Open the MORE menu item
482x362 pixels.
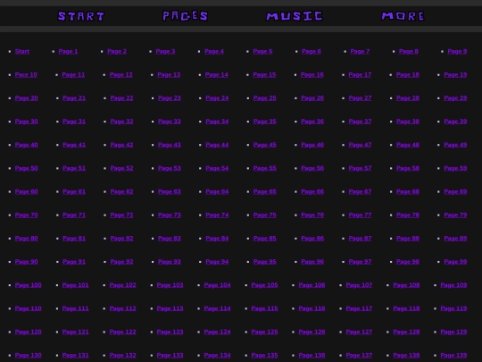click(403, 16)
